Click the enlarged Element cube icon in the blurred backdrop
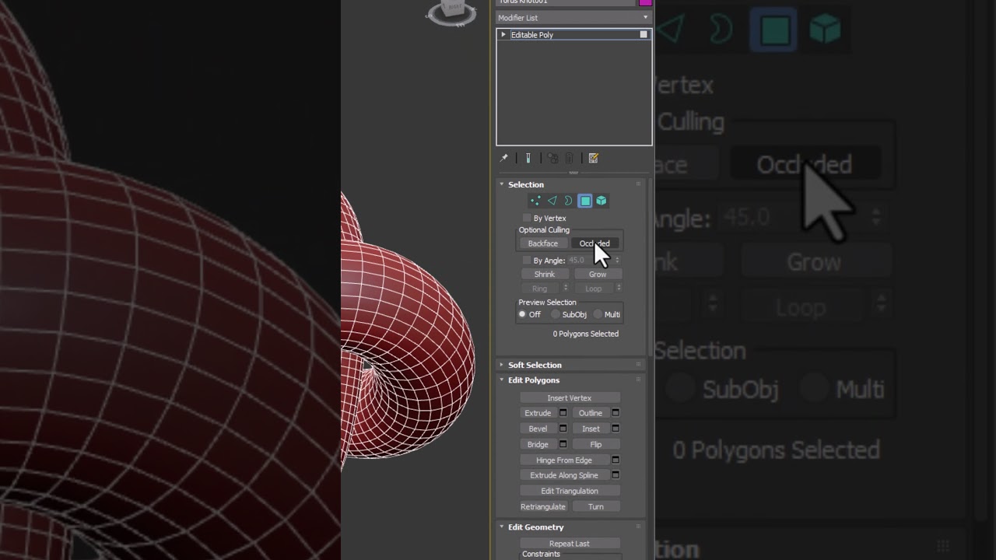Image resolution: width=996 pixels, height=560 pixels. click(x=825, y=30)
